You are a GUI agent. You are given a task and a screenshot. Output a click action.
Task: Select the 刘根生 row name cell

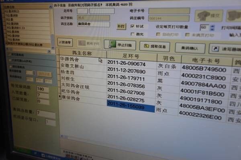coord(83,79)
